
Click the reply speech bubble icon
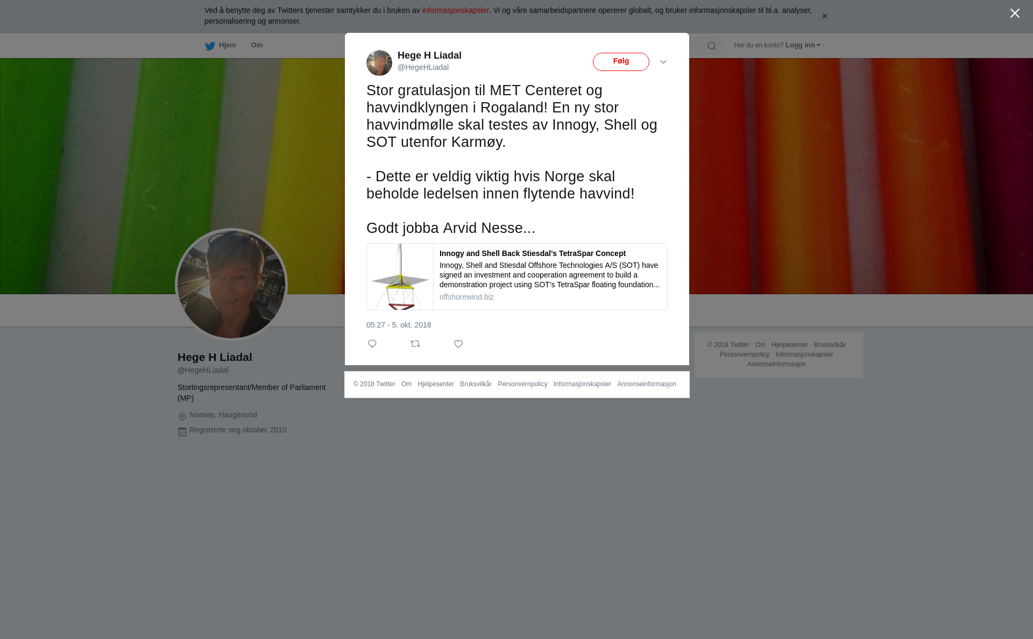[372, 344]
